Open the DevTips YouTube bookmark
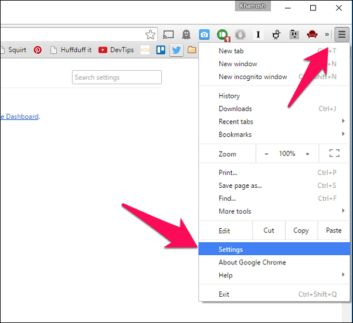 point(116,50)
